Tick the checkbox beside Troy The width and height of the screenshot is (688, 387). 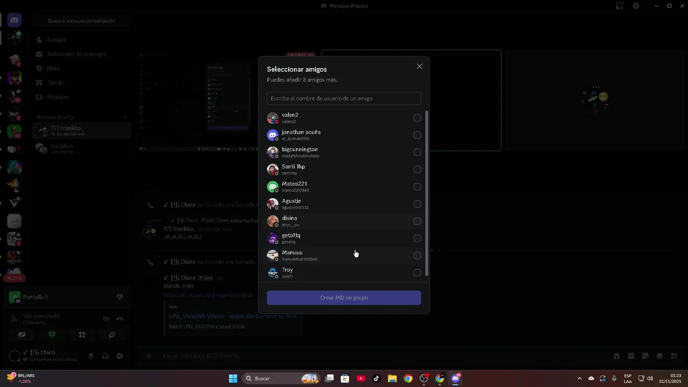coord(417,273)
